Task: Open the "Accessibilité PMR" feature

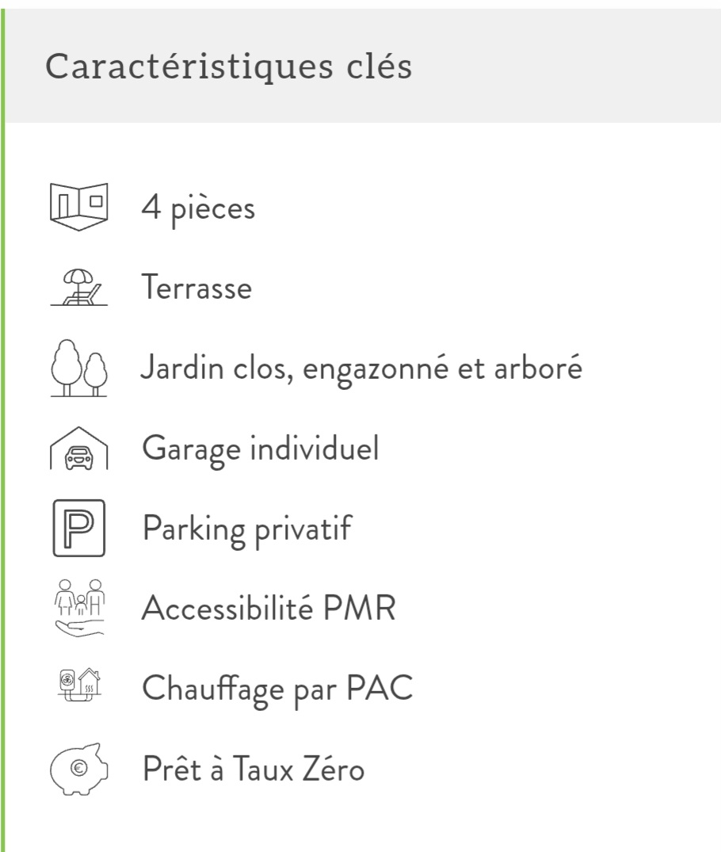Action: click(x=269, y=609)
